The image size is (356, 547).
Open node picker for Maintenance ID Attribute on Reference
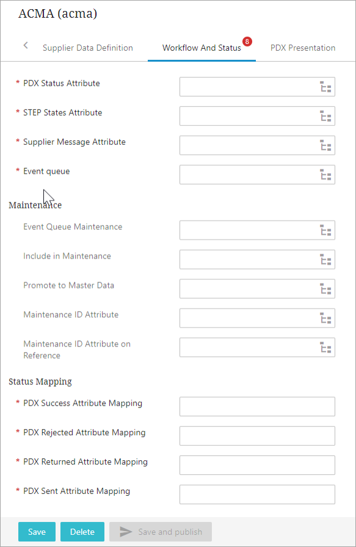pos(325,348)
